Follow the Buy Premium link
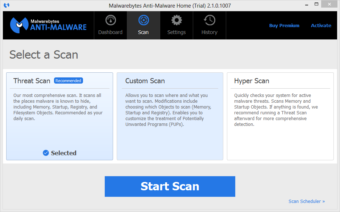The image size is (340, 212). pos(284,26)
